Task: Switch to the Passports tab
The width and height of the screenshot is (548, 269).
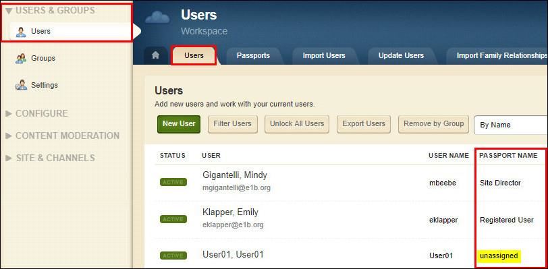Action: [x=253, y=55]
